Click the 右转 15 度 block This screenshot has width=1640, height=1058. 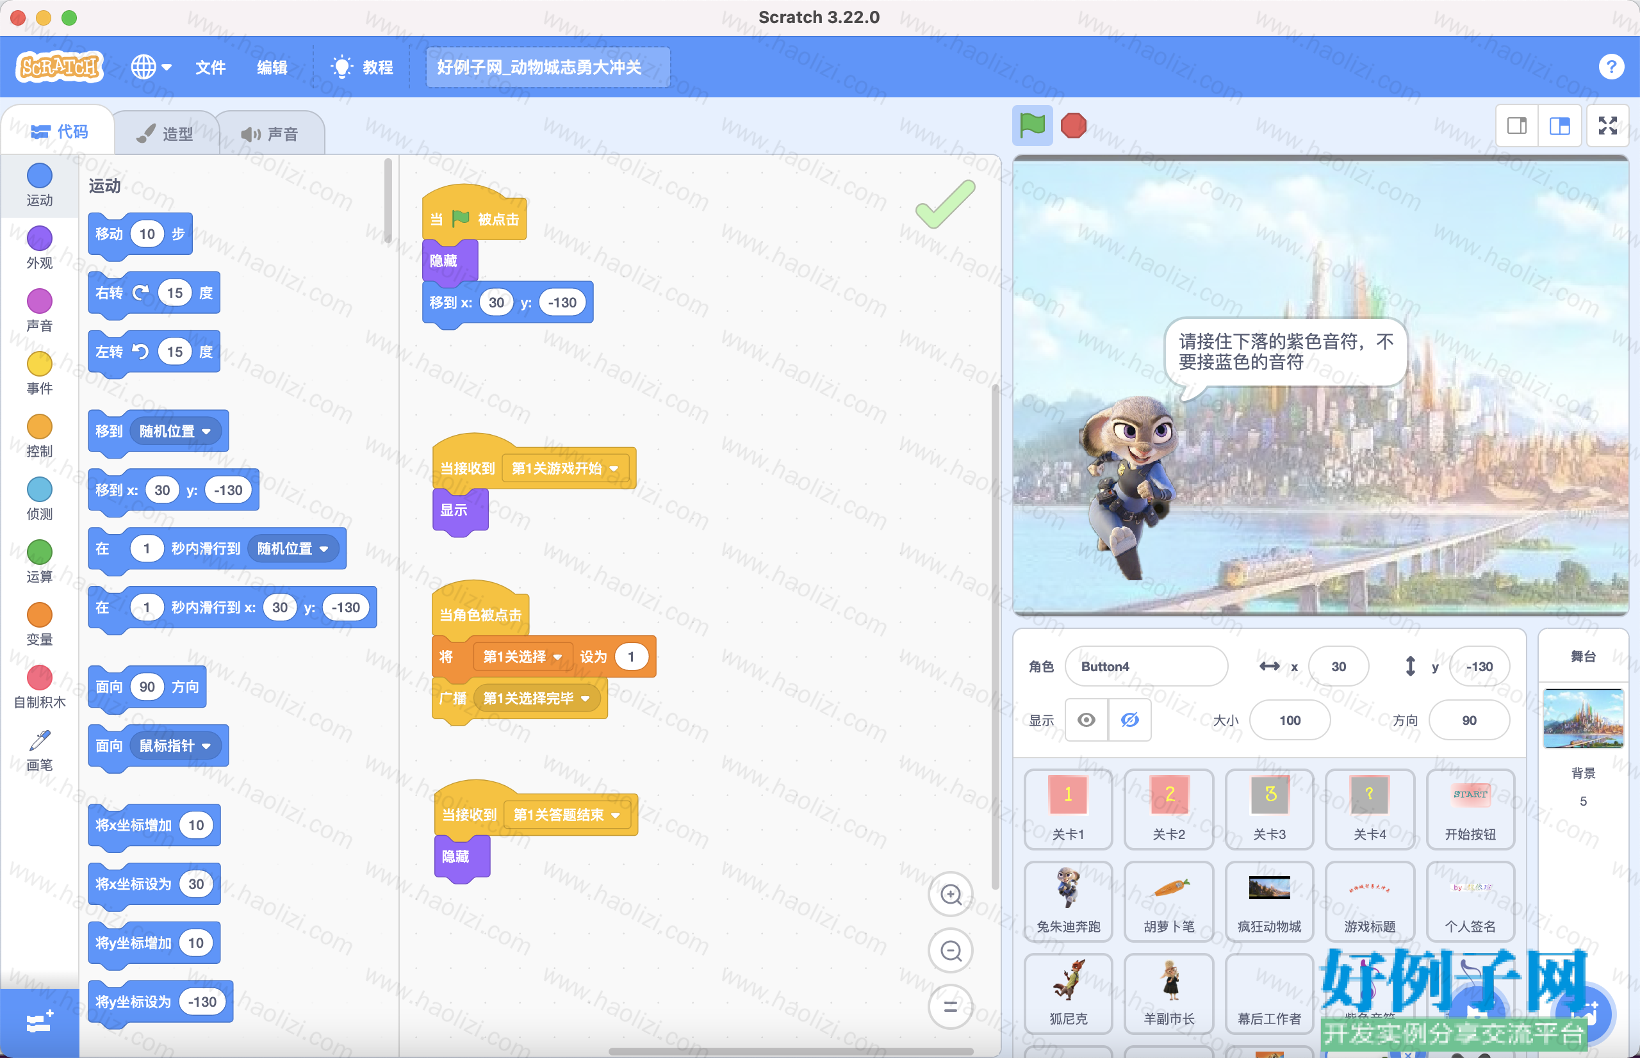[x=154, y=294]
